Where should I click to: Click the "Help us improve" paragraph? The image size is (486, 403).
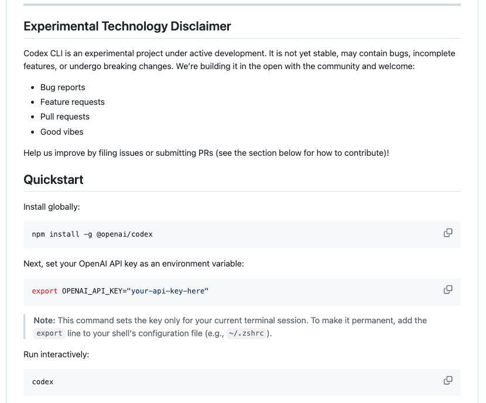coord(206,153)
